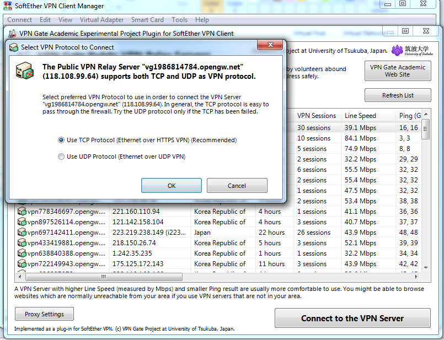Image resolution: width=444 pixels, height=340 pixels.
Task: Click the vertical scrollbar thumb of server list
Action: [425, 129]
